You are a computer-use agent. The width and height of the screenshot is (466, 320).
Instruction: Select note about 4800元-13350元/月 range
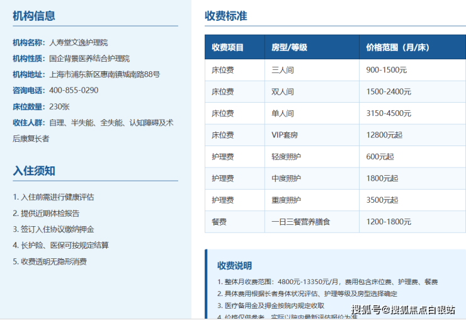coord(327,282)
